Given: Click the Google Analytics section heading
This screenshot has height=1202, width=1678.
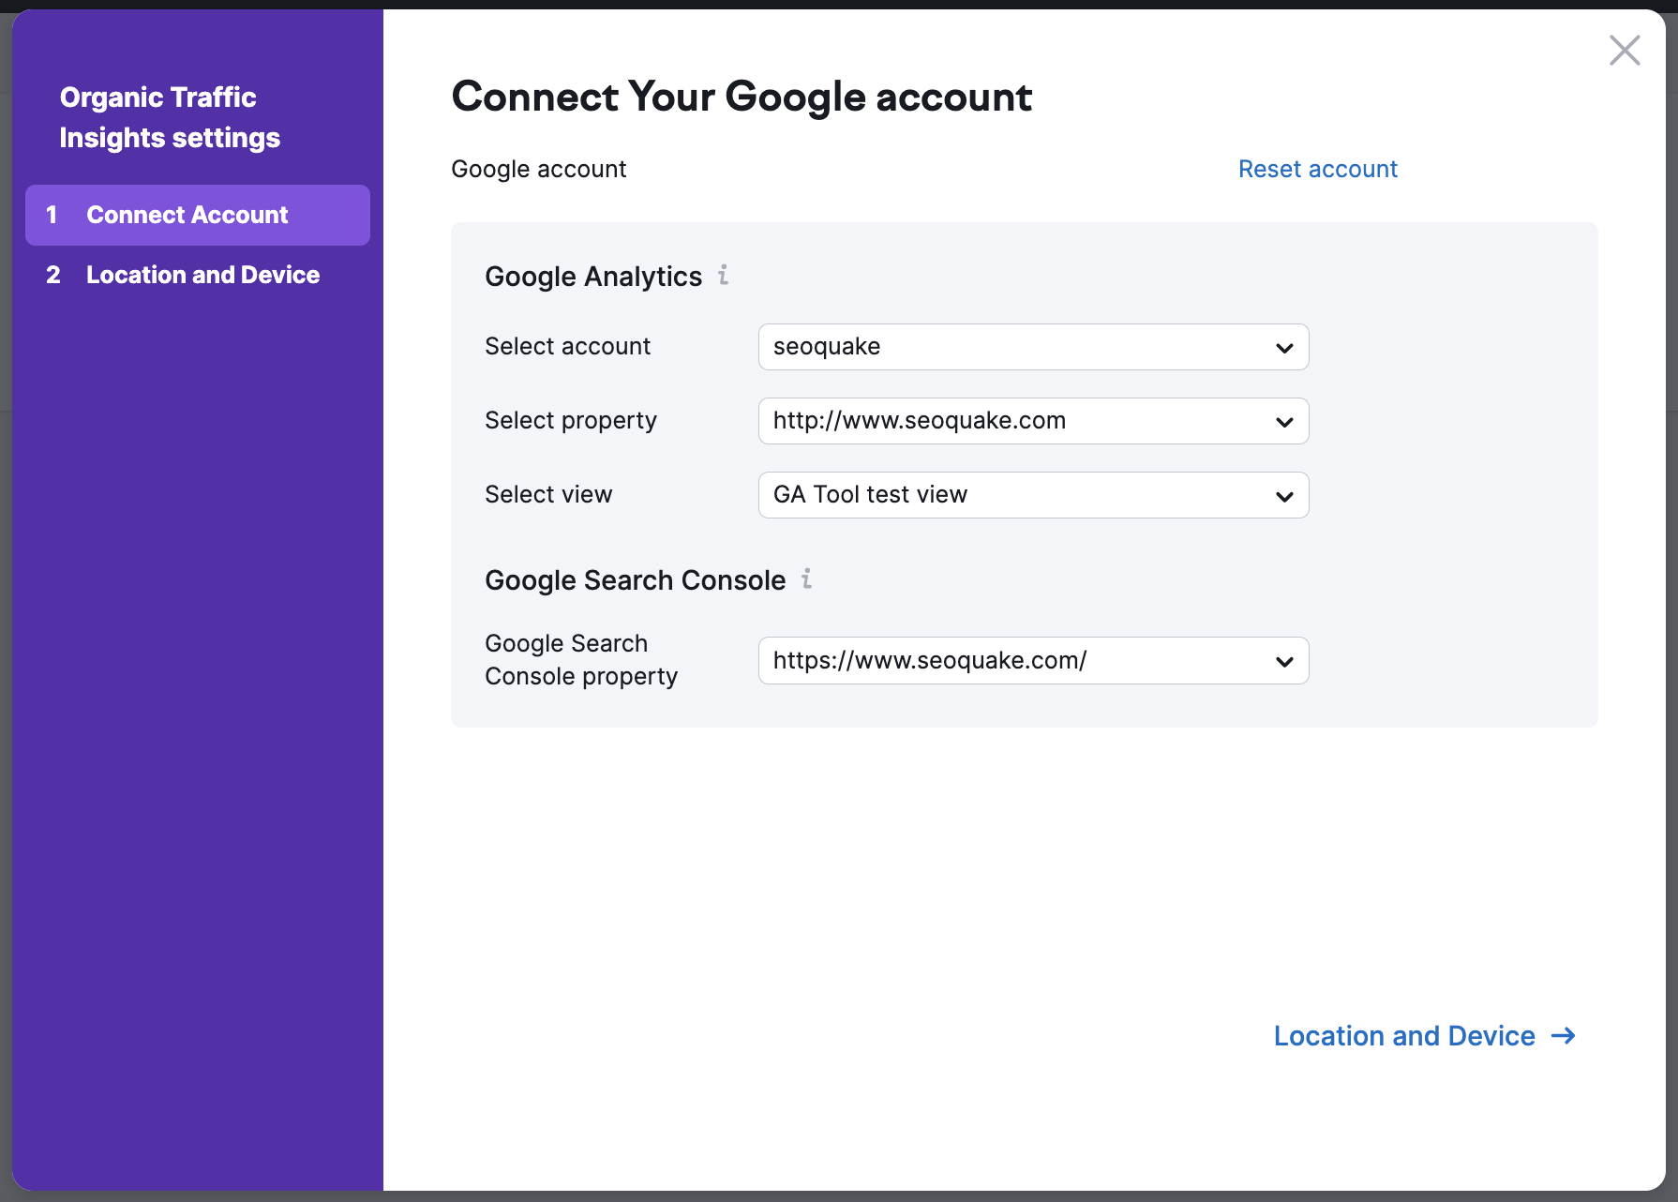Looking at the screenshot, I should (593, 277).
